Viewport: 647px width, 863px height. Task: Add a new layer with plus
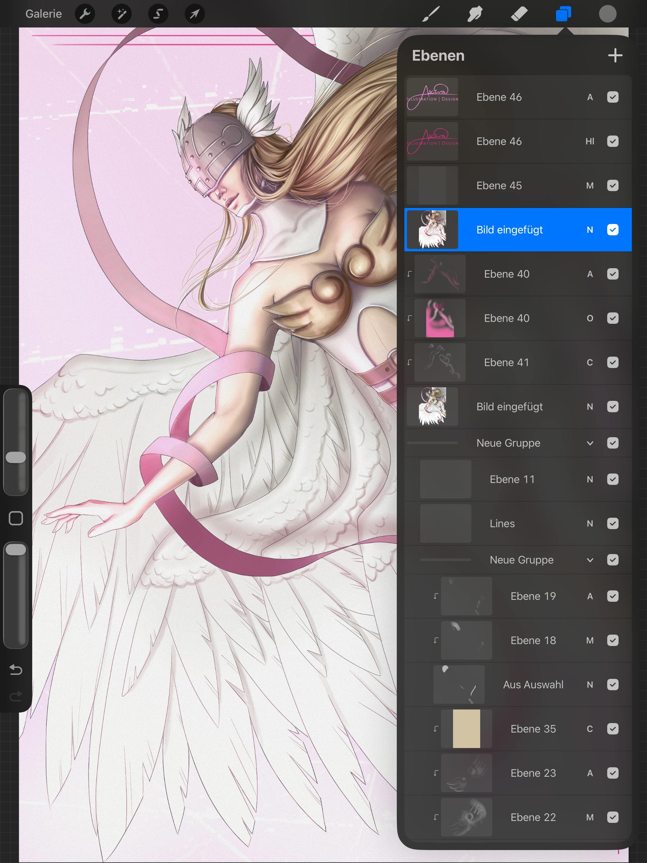(615, 55)
